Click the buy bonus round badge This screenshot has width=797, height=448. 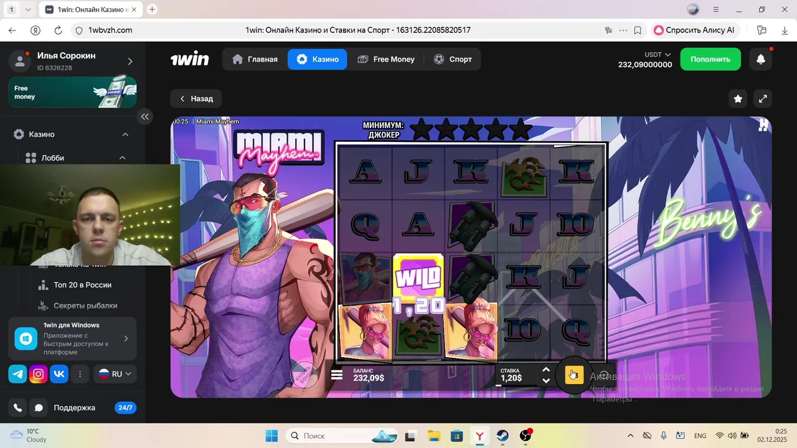[305, 375]
